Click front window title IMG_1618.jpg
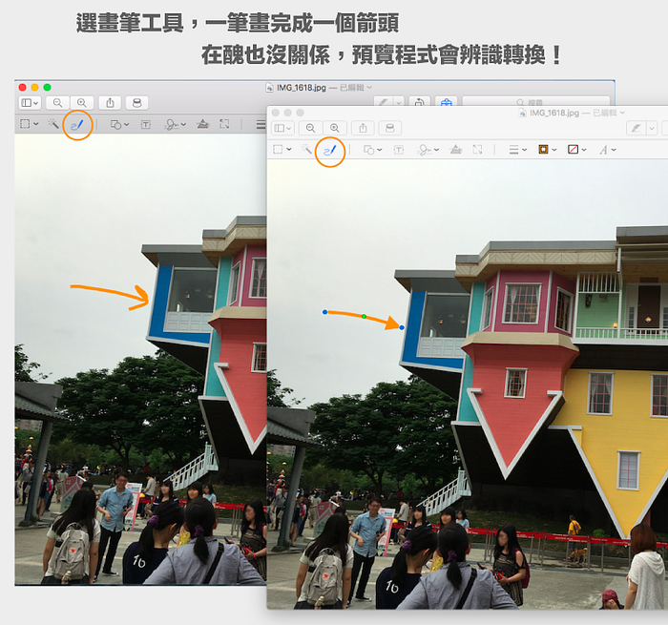Screen dimensions: 668x625 [554, 113]
